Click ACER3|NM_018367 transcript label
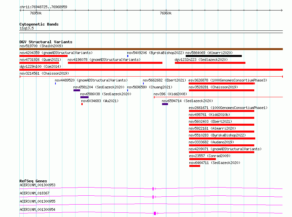The image size is (292, 217). (34, 193)
